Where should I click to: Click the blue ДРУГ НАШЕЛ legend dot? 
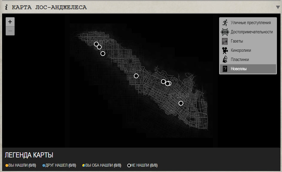coord(44,165)
